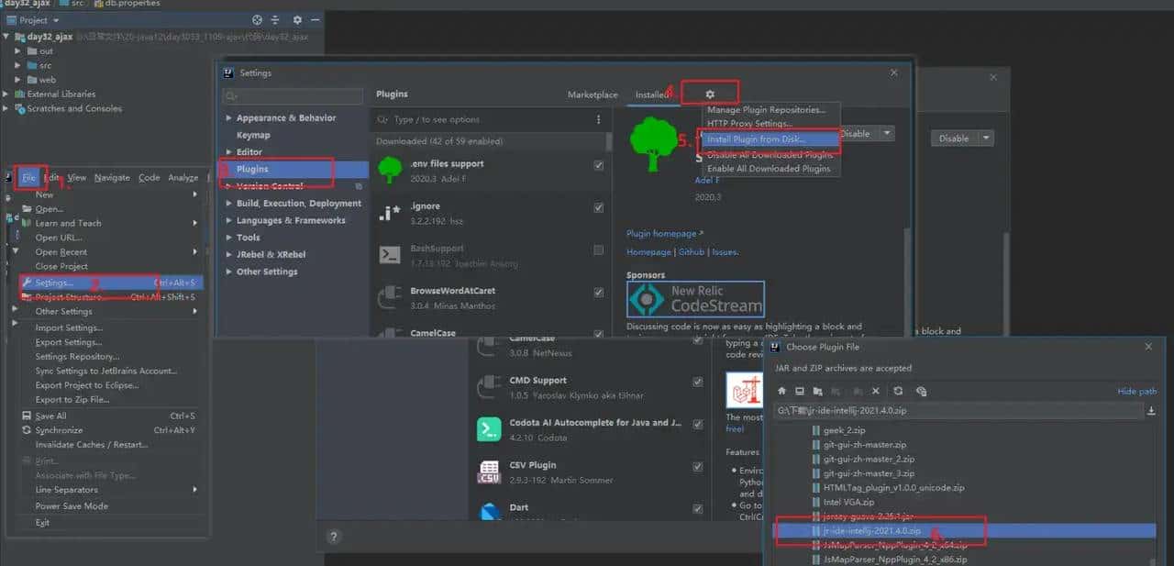Open the plugins gear settings icon
The height and width of the screenshot is (566, 1174).
(710, 94)
